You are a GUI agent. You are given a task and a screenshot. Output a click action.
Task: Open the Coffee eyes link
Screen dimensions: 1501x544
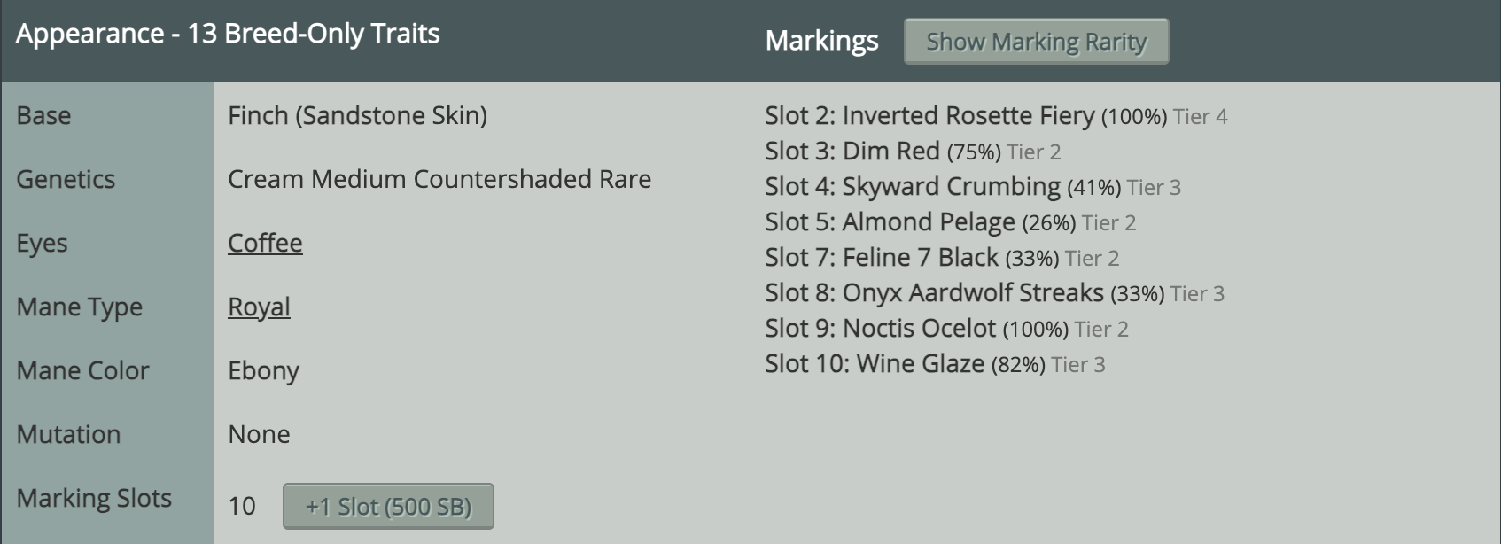pyautogui.click(x=265, y=243)
